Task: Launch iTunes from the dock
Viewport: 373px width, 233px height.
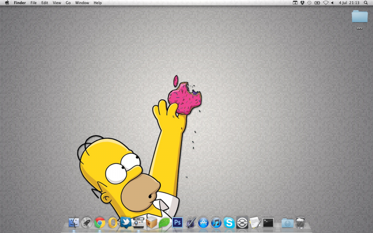Action: pyautogui.click(x=216, y=223)
